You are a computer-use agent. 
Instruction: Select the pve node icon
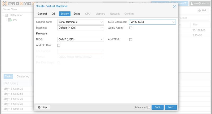[10, 20]
